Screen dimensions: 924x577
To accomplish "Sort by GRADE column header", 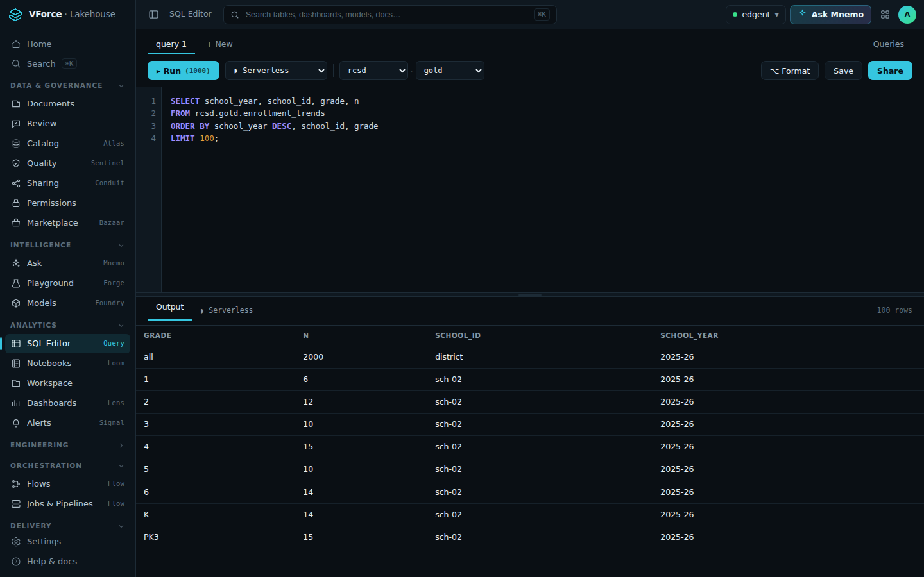I will point(157,335).
